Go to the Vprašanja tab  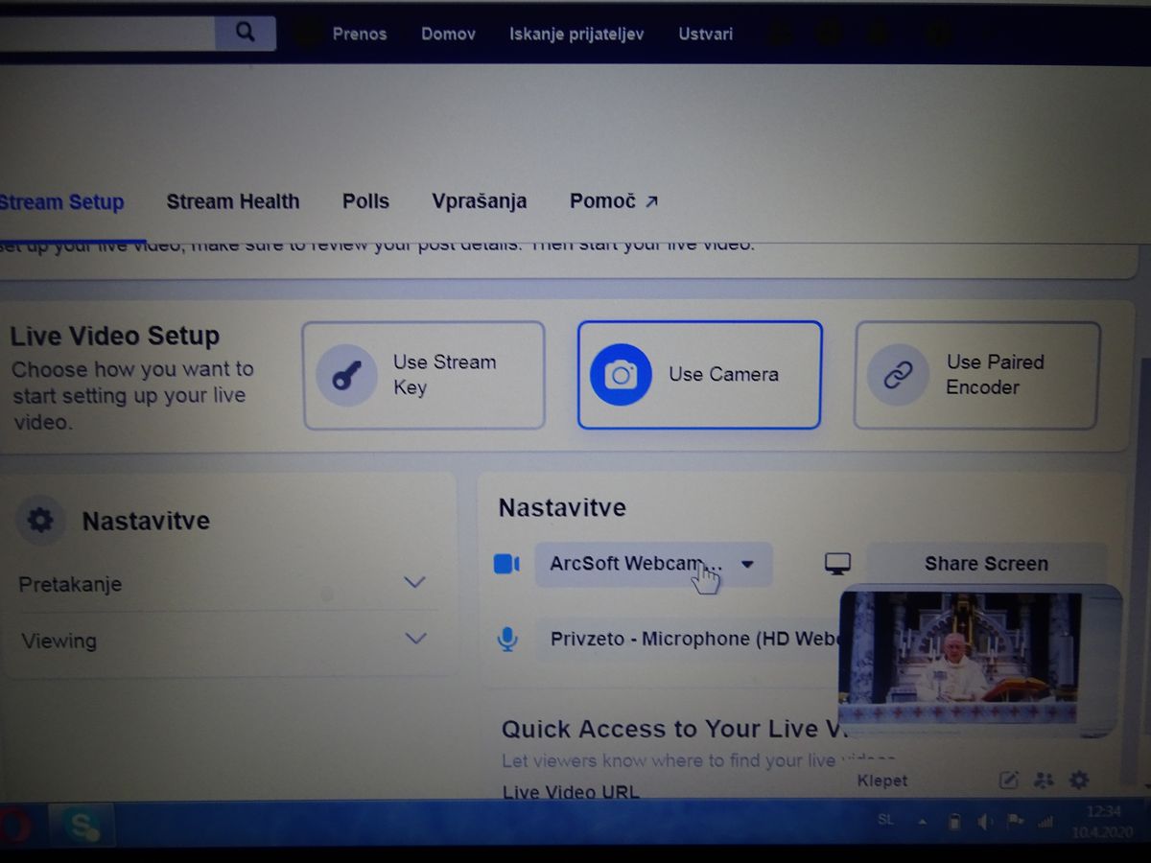pyautogui.click(x=479, y=201)
